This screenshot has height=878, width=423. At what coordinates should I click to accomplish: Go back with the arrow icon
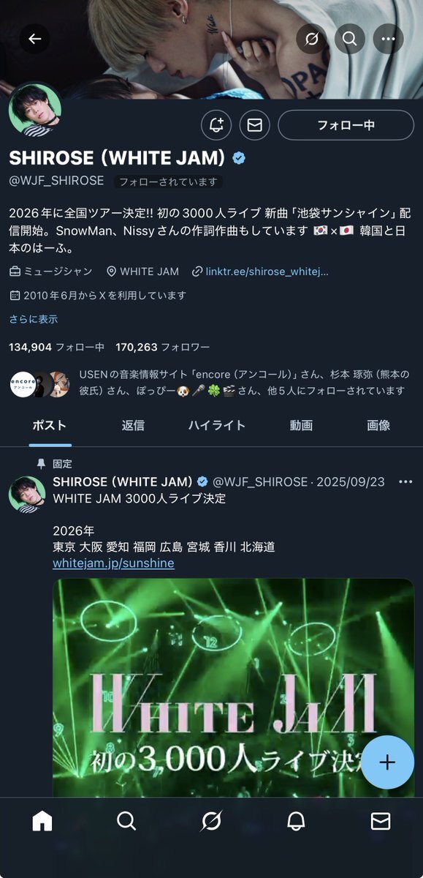coord(34,39)
